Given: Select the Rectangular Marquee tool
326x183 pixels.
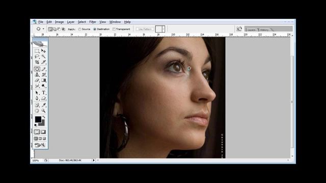Looking at the screenshot, I should pos(37,51).
